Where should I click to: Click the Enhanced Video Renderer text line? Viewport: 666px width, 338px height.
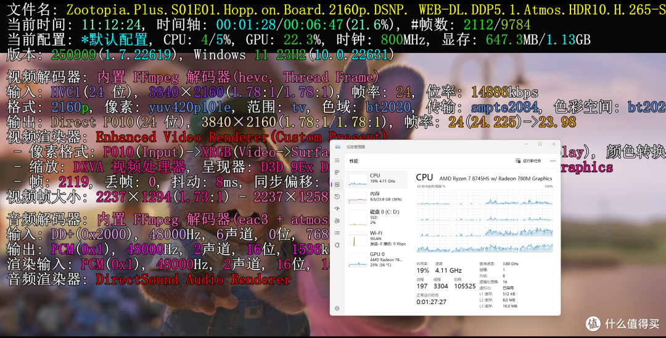tap(241, 137)
